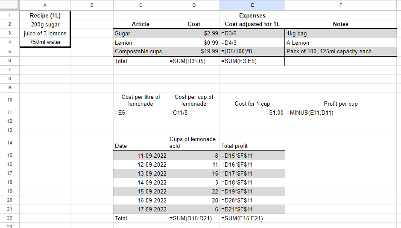Click the 'juice of 3 lemons' cell
Viewport: 401px width, 228px height.
pyautogui.click(x=45, y=33)
